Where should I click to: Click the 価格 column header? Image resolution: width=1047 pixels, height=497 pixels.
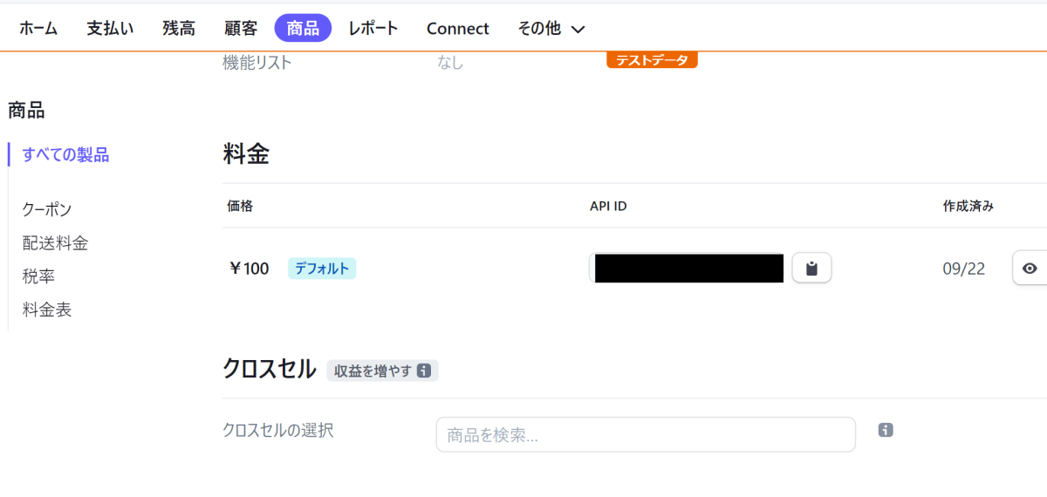click(240, 206)
